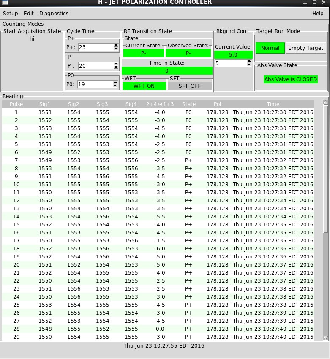Screen dimensions: 330x359
Task: Toggle the WFT_ON button
Action: pyautogui.click(x=144, y=86)
